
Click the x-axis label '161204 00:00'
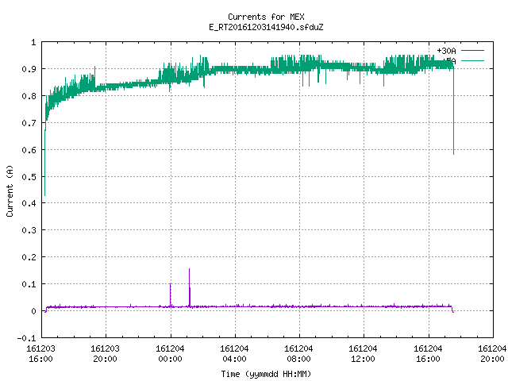[x=170, y=354]
